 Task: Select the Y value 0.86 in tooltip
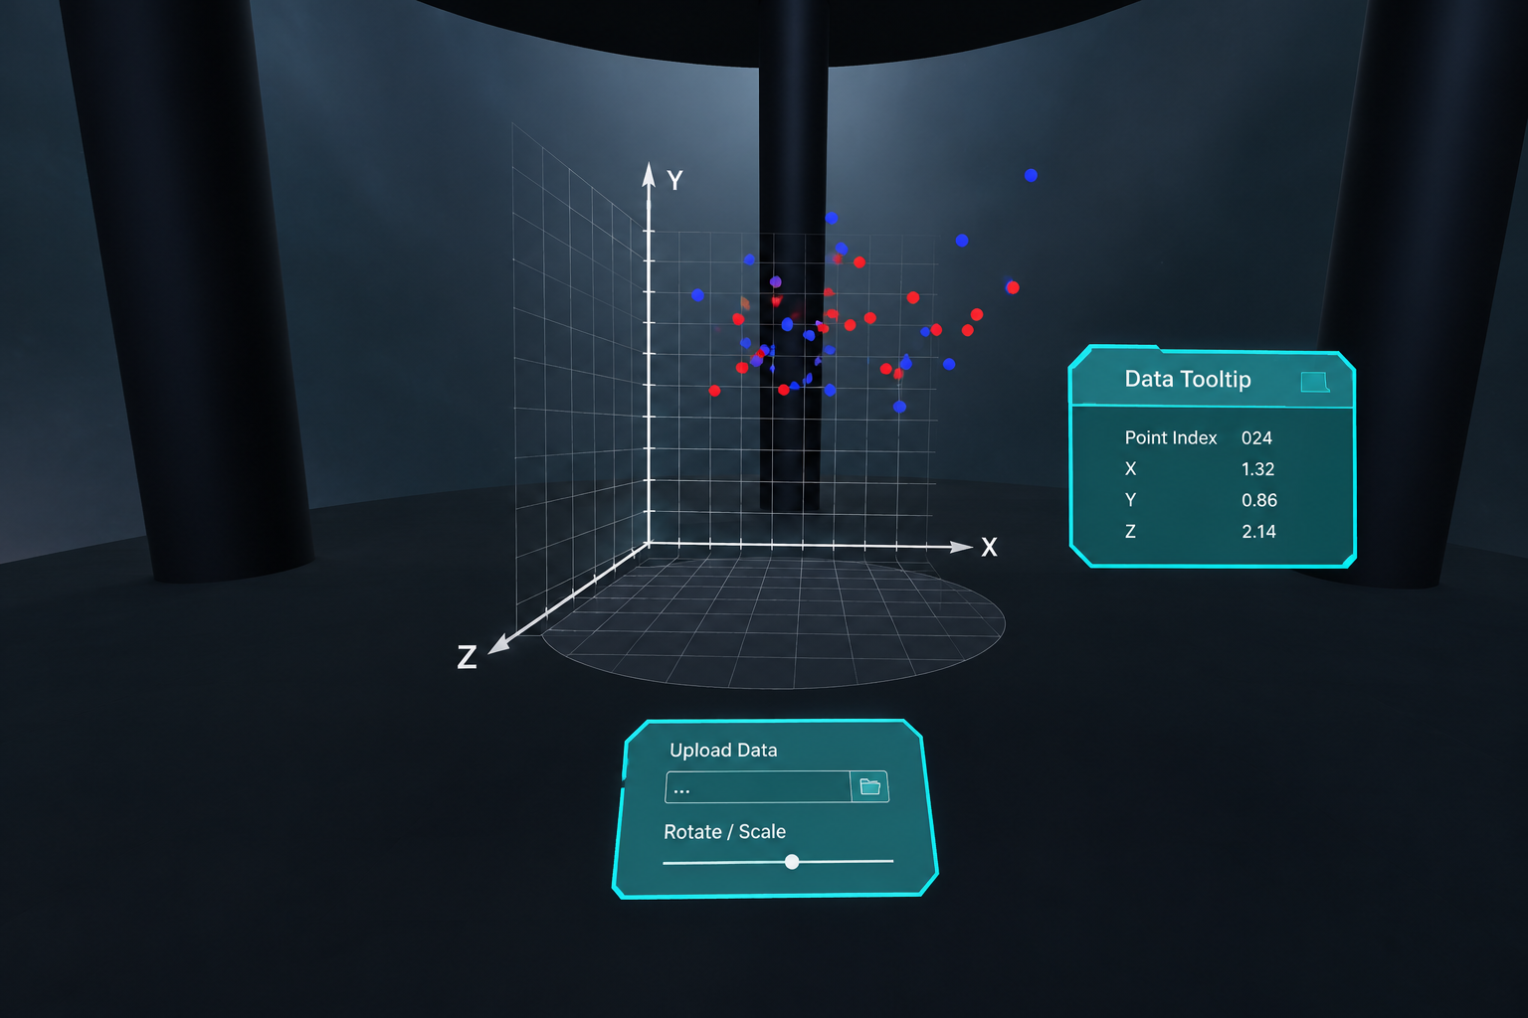1259,500
